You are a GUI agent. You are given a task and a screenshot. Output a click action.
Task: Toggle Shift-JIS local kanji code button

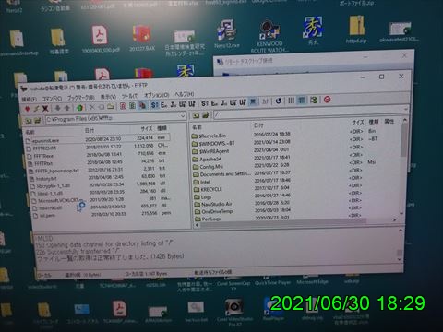[x=154, y=105]
